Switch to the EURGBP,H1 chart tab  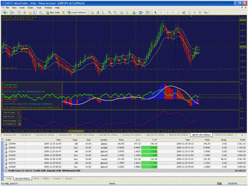coord(26,135)
